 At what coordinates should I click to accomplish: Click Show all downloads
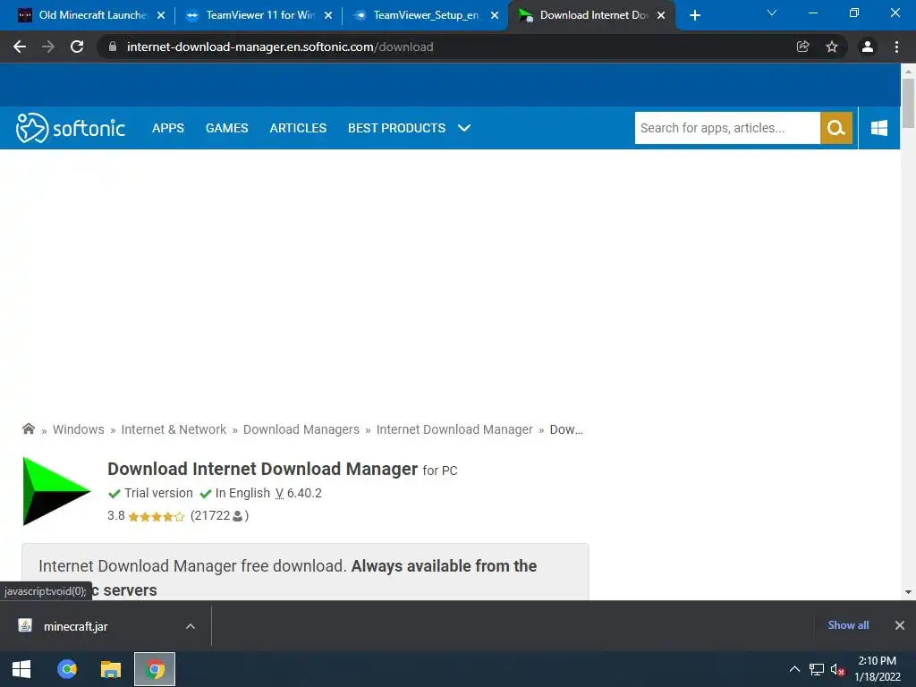click(848, 625)
